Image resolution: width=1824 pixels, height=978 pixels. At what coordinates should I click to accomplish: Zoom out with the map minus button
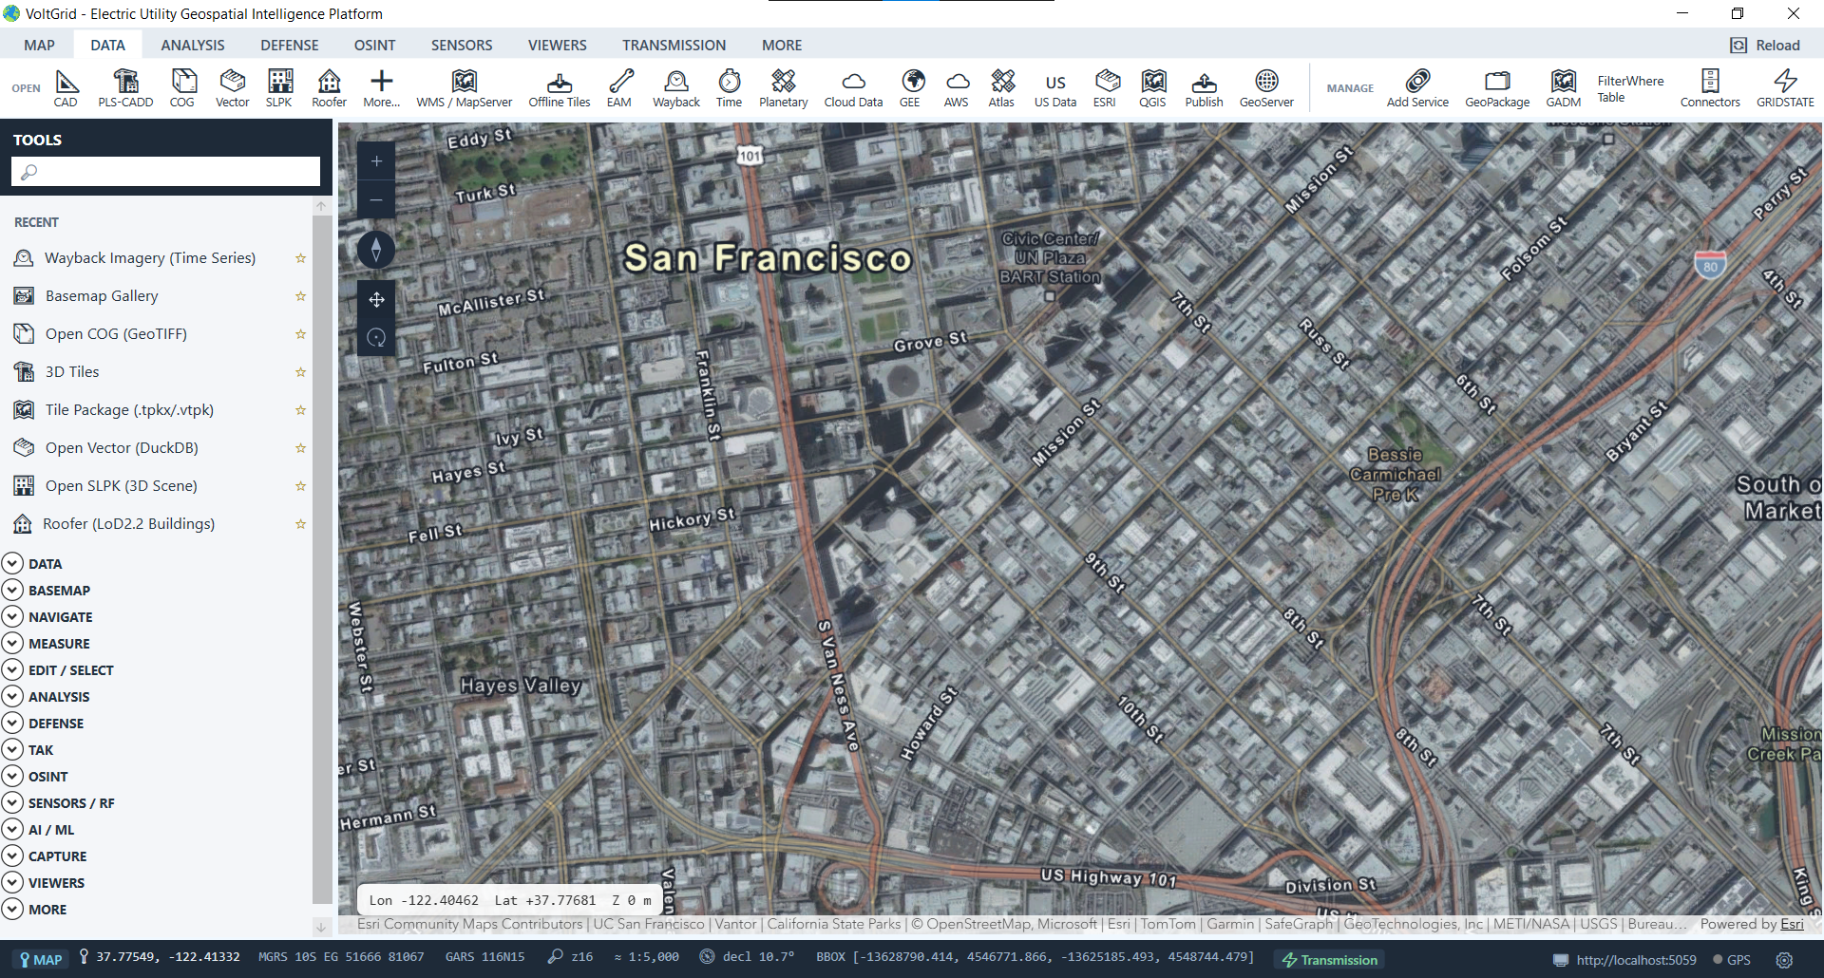point(376,200)
